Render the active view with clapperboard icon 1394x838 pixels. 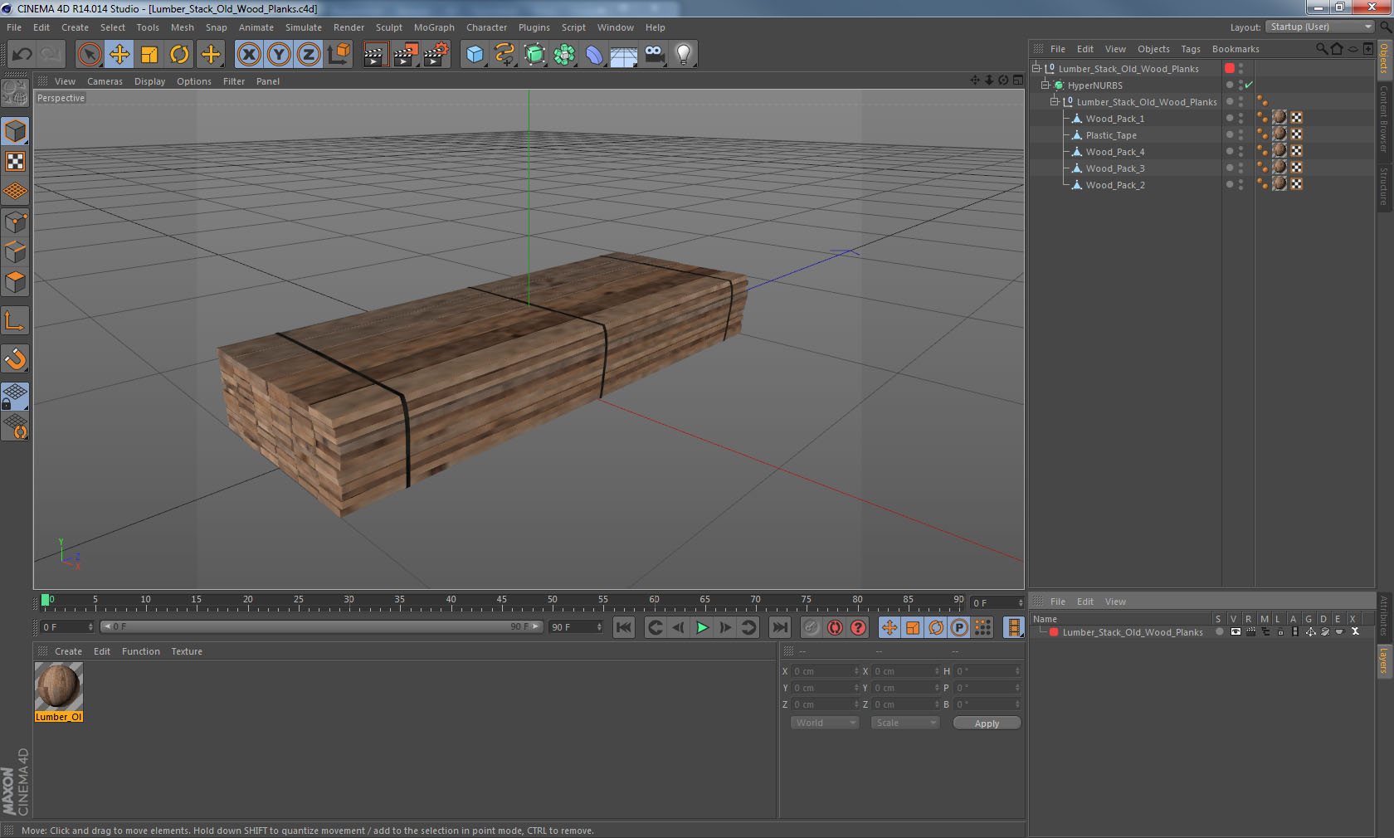click(375, 55)
